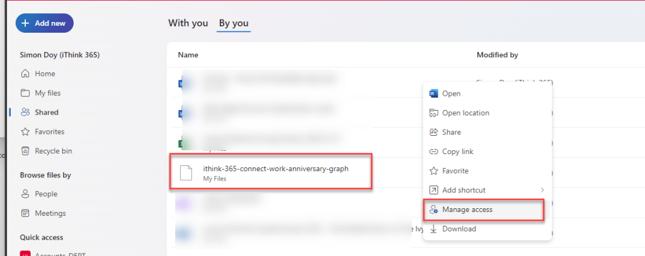Click the Home icon in sidebar
This screenshot has height=256, width=645.
point(25,74)
